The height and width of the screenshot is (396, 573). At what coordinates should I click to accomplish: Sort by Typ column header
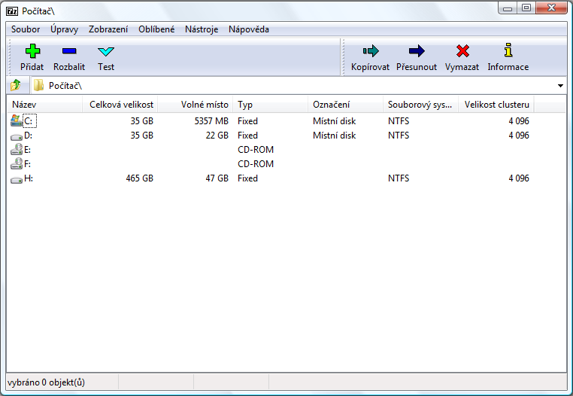271,105
